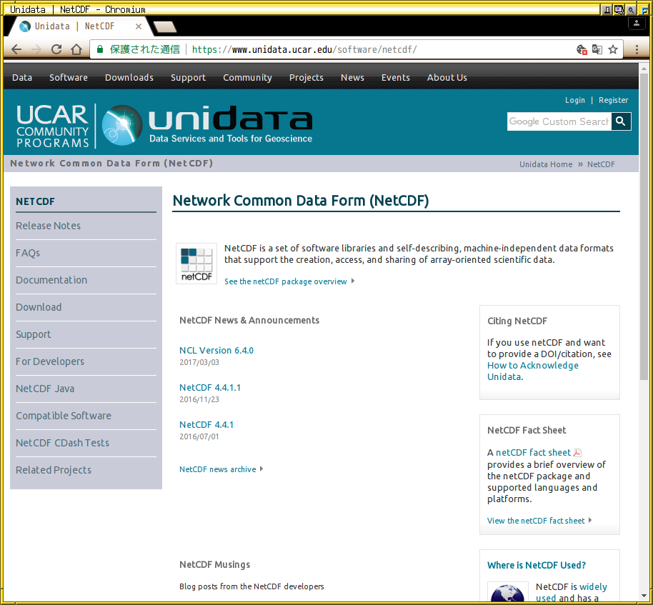The height and width of the screenshot is (605, 653).
Task: Reload the current page
Action: point(56,49)
